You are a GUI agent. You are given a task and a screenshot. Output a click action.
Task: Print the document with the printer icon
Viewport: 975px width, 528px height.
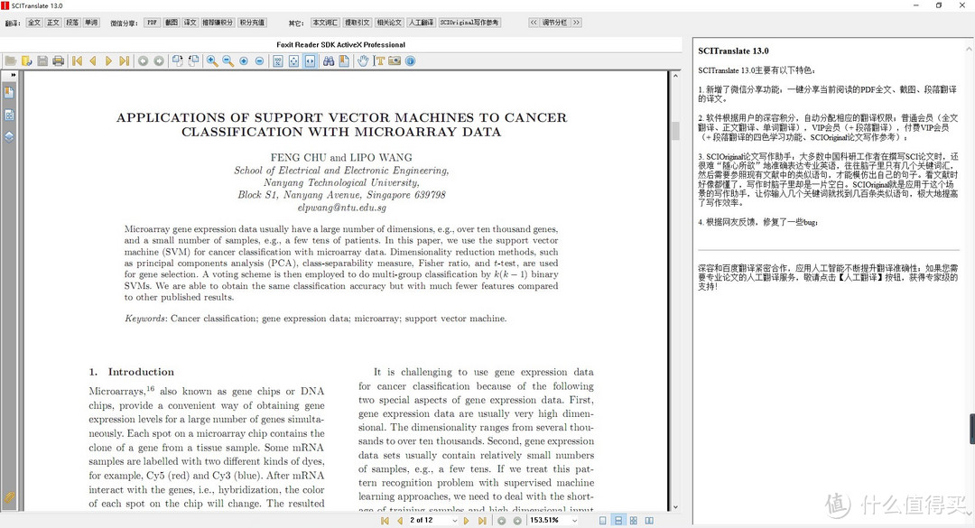[x=59, y=61]
